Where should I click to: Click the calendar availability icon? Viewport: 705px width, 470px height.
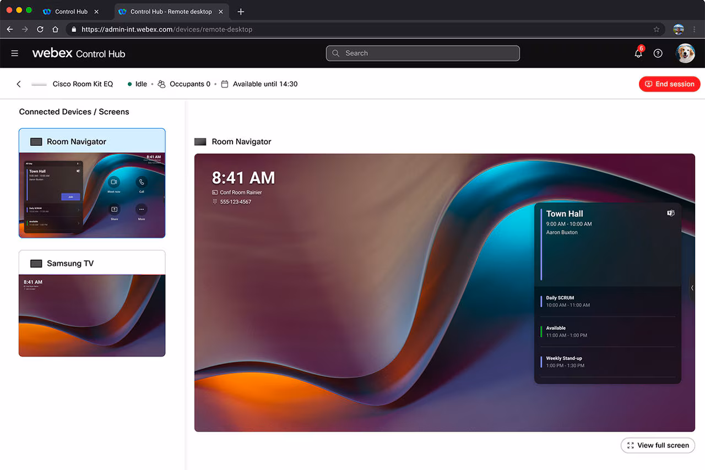point(225,84)
